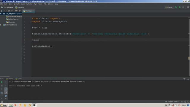
Task: Expand External Libraries node
Action: (1, 25)
